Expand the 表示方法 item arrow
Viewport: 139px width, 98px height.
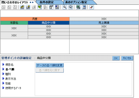[x=3, y=79]
